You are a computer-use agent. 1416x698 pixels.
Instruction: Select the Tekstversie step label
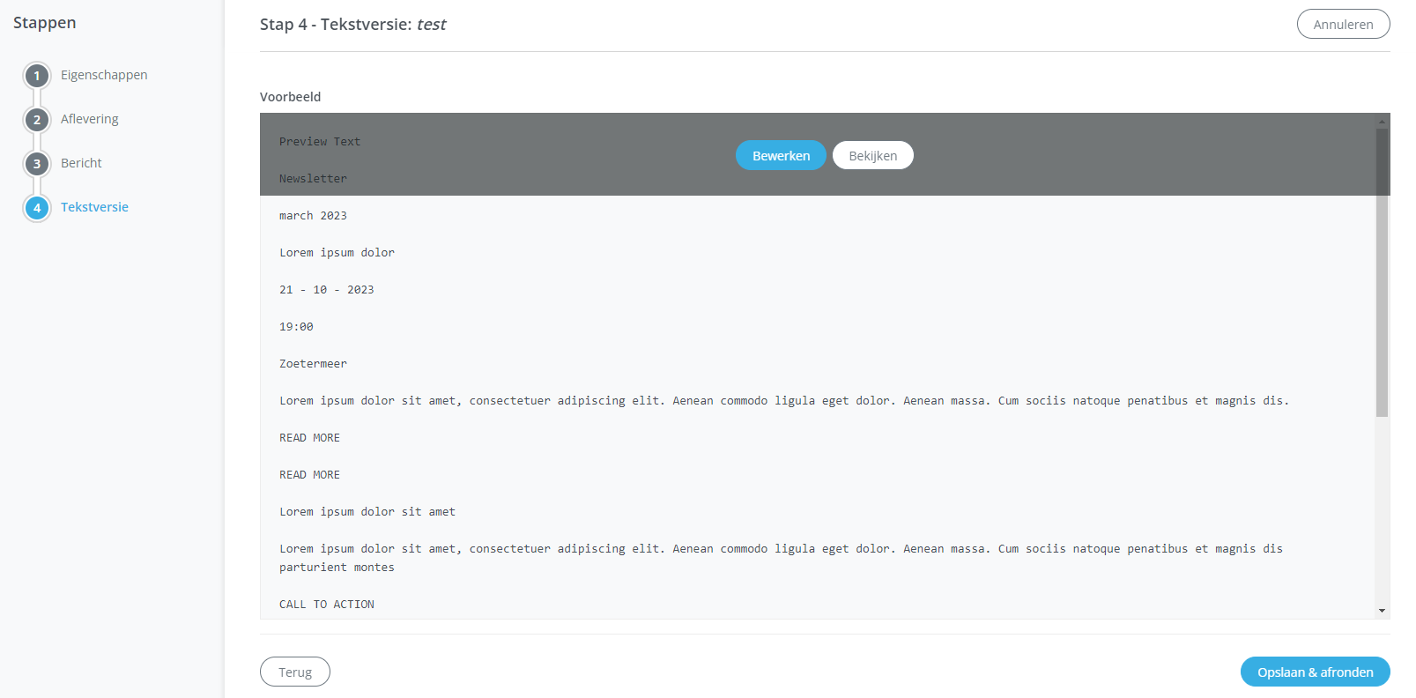pyautogui.click(x=94, y=207)
